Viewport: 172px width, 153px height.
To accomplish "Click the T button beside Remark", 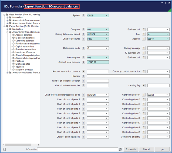I will click(x=83, y=76).
